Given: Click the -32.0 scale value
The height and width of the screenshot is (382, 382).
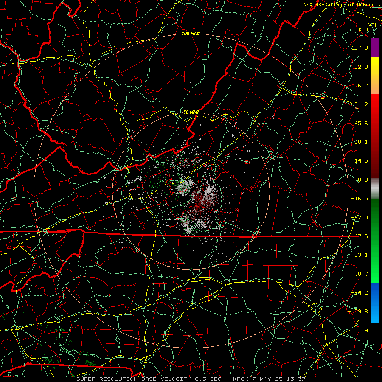Looking at the screenshot, I should 360,218.
